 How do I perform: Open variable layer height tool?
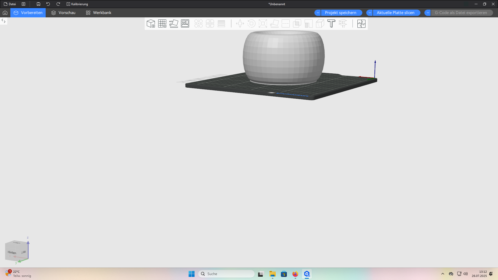click(x=221, y=24)
